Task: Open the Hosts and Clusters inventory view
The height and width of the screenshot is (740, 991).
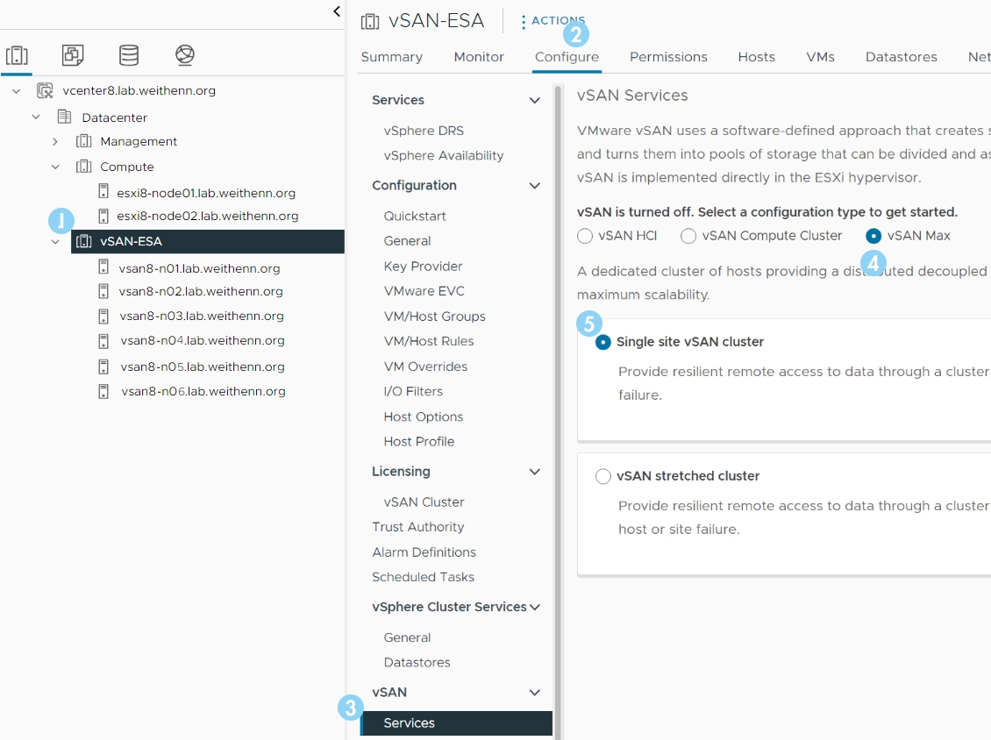Action: pos(17,55)
